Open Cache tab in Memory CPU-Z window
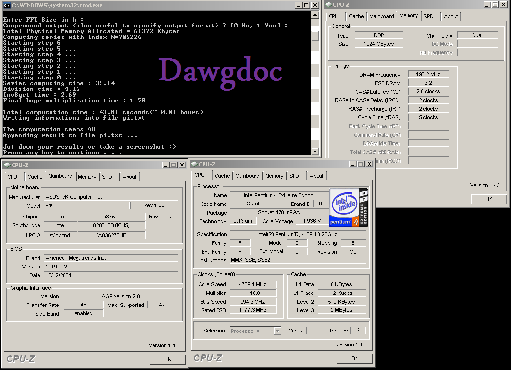This screenshot has width=511, height=370. [x=356, y=16]
